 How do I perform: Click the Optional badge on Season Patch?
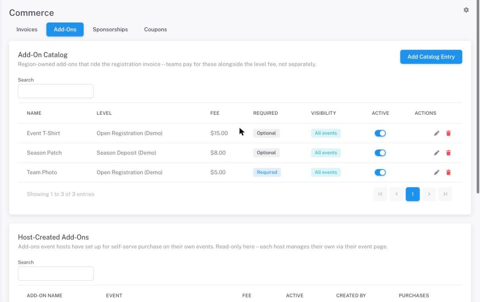(266, 153)
